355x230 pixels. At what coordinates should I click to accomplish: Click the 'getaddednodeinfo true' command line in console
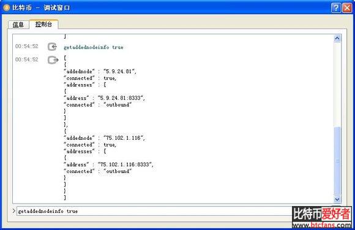(94, 47)
